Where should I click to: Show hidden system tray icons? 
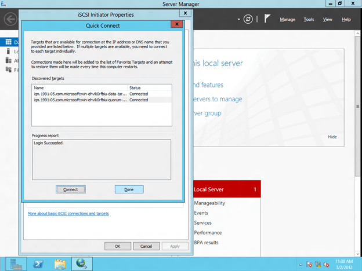click(x=300, y=265)
